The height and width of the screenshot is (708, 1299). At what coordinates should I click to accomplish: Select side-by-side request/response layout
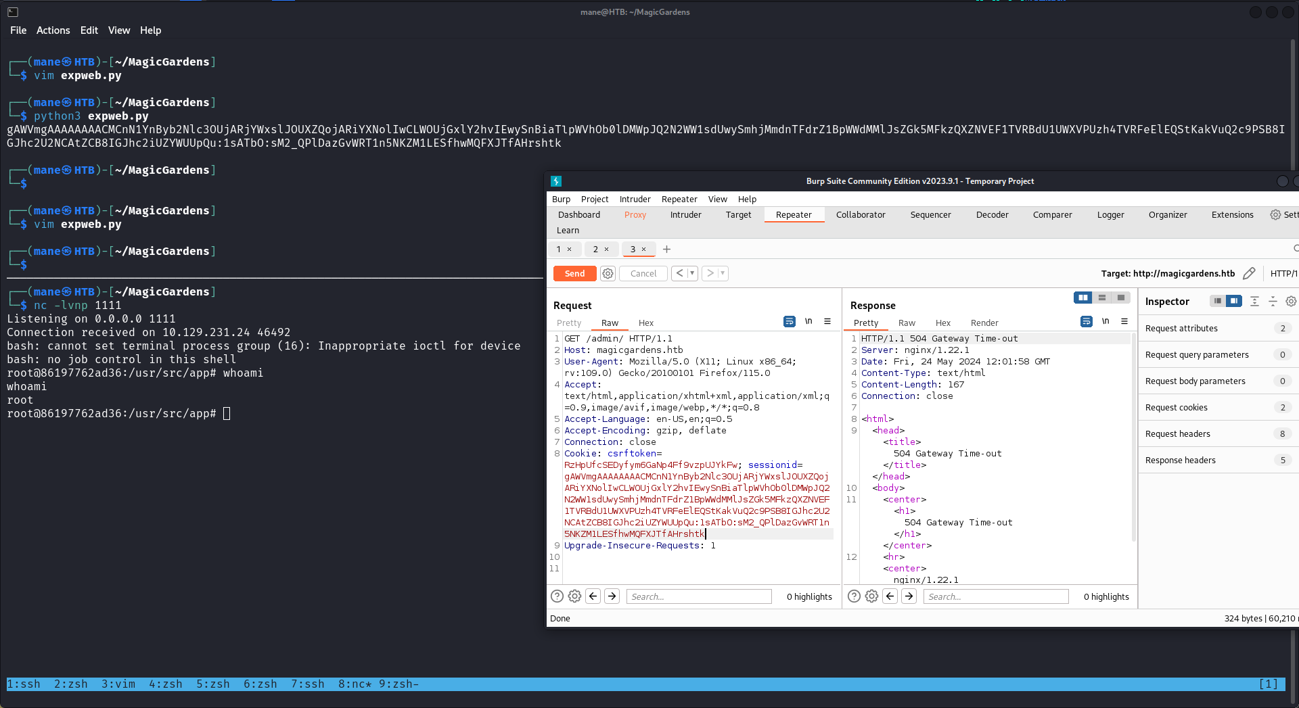[x=1082, y=298]
